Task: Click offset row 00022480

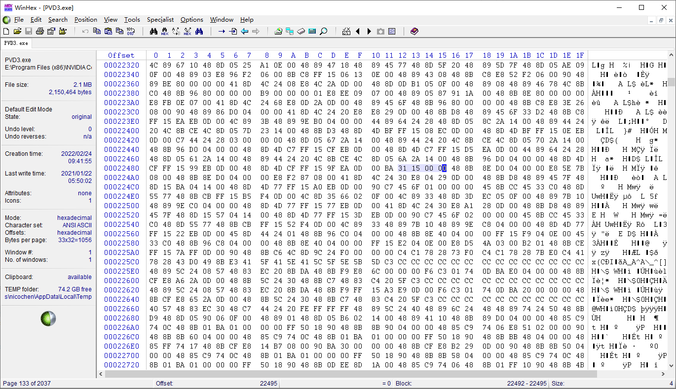Action: click(x=121, y=168)
